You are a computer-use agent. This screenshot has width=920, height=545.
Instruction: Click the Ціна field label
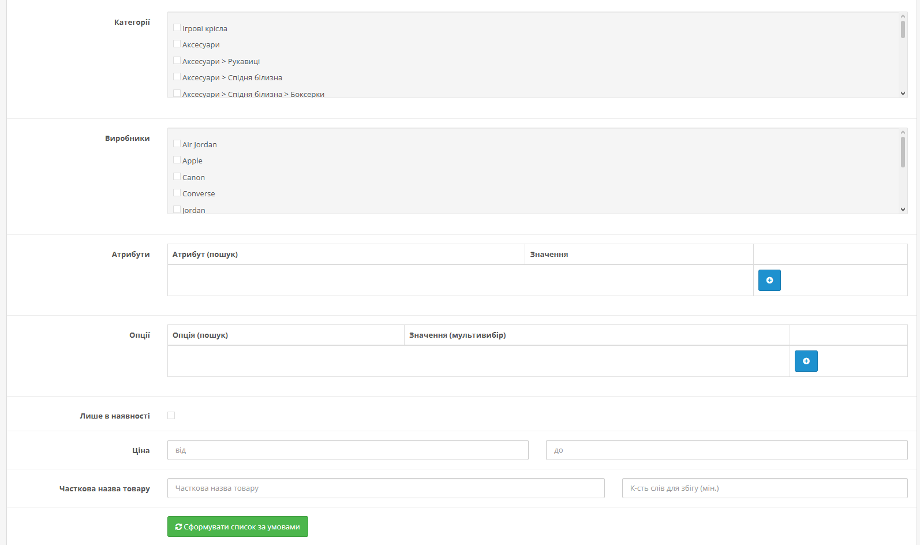(x=141, y=451)
